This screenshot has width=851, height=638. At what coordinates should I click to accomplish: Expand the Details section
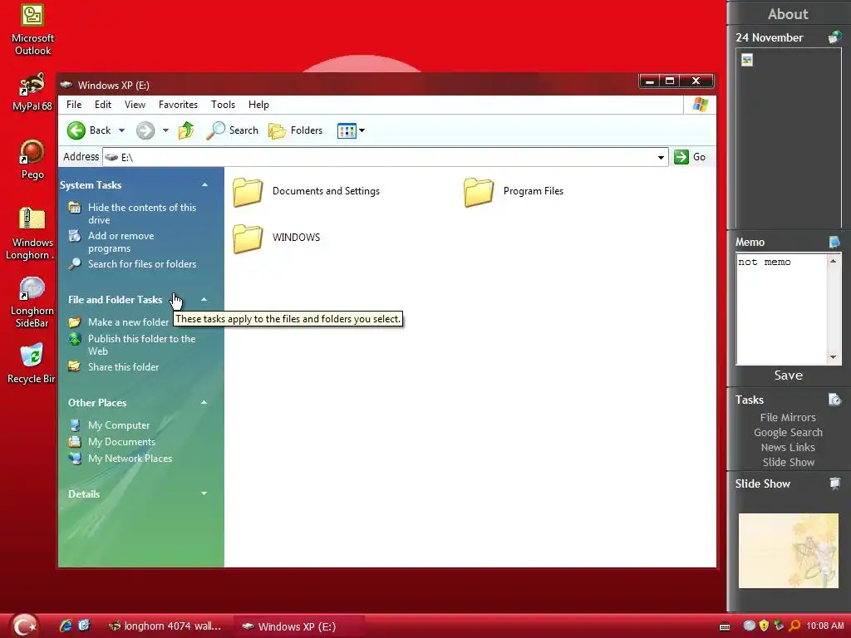[204, 493]
